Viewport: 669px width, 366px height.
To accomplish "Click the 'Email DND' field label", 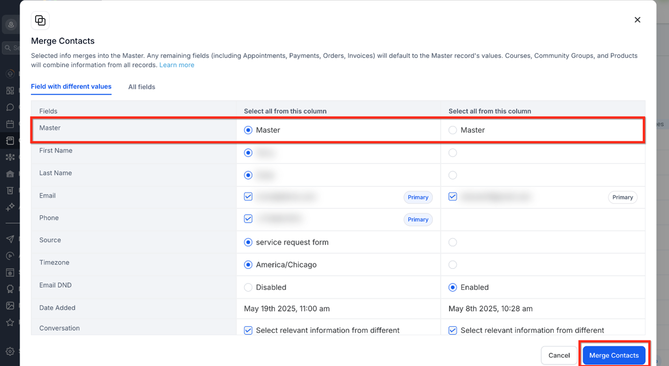I will coord(55,285).
